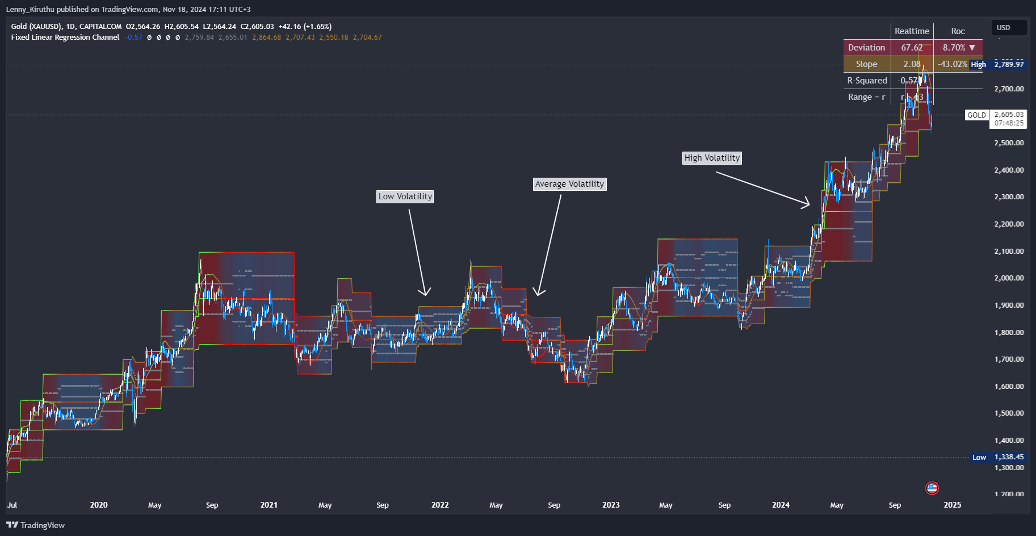
Task: Click the Range = r row label
Action: pyautogui.click(x=866, y=97)
